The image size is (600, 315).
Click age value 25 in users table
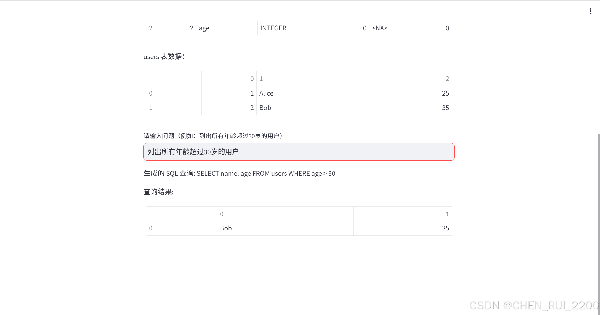[x=445, y=93]
